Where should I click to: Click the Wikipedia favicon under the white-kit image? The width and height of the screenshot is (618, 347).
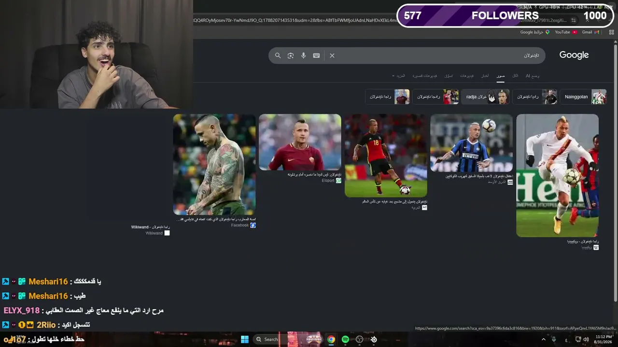pyautogui.click(x=596, y=247)
